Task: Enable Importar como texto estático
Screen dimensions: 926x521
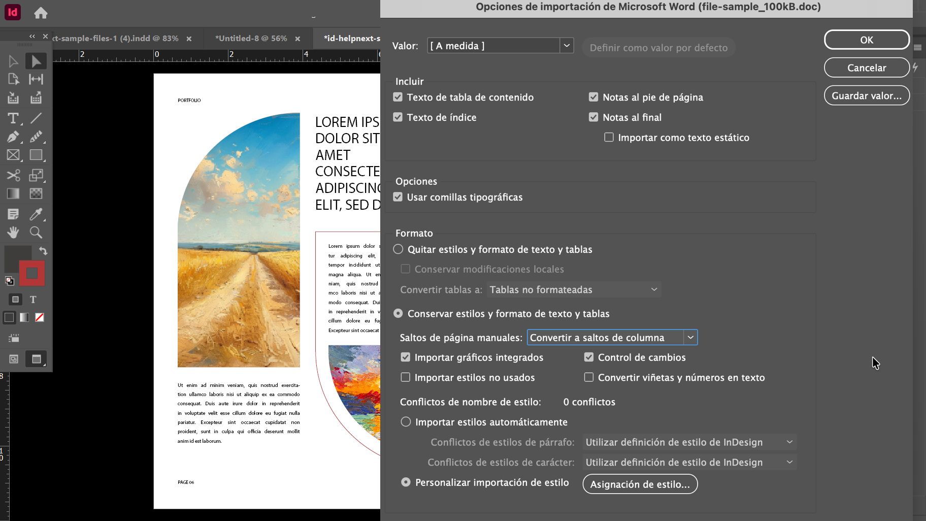Action: click(609, 137)
